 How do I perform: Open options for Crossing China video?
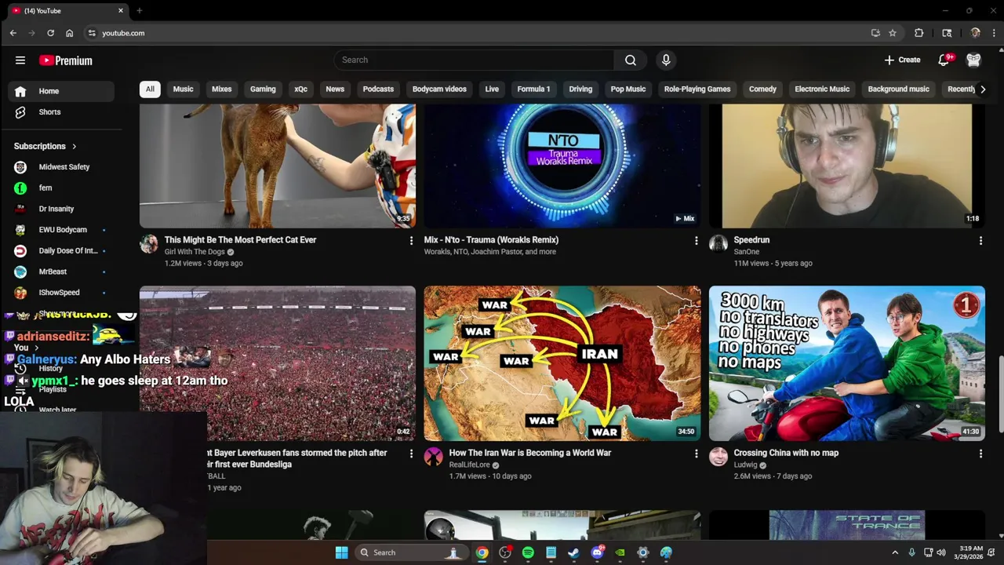coord(980,454)
